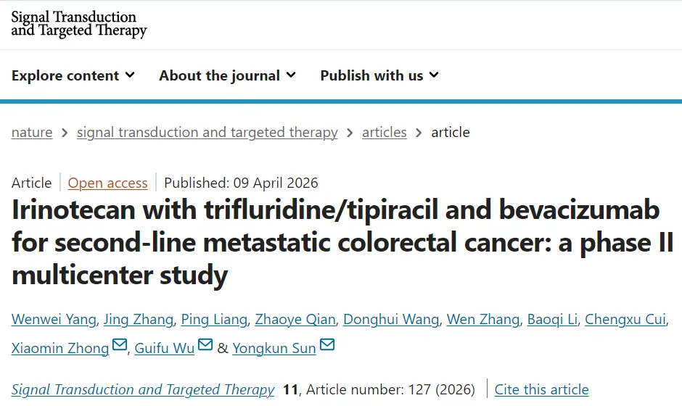Click the envelope icon next to Guifu Wu
Image resolution: width=682 pixels, height=406 pixels.
(205, 346)
